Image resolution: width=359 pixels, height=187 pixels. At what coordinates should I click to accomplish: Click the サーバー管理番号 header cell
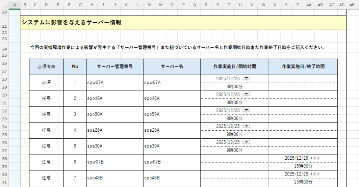(x=115, y=67)
